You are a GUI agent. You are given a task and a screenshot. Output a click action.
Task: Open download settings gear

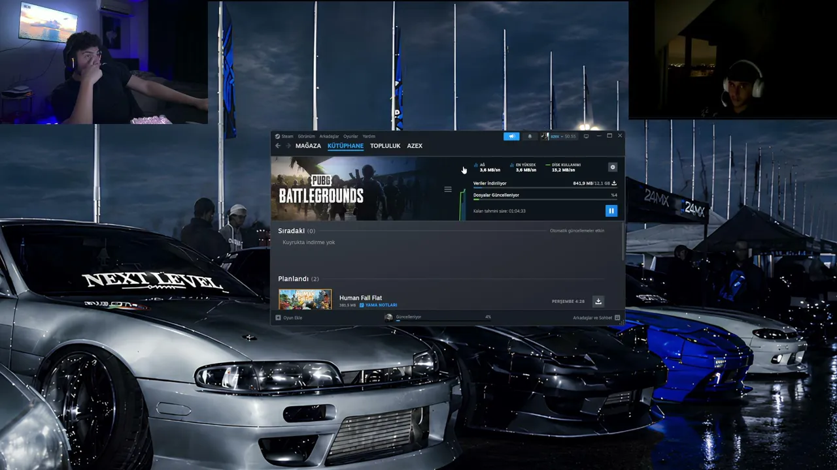(612, 167)
